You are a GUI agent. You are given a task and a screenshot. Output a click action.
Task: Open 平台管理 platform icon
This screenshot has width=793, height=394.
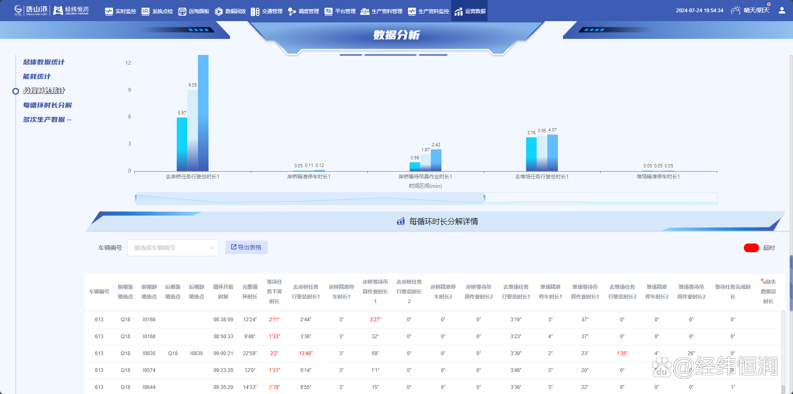point(328,11)
